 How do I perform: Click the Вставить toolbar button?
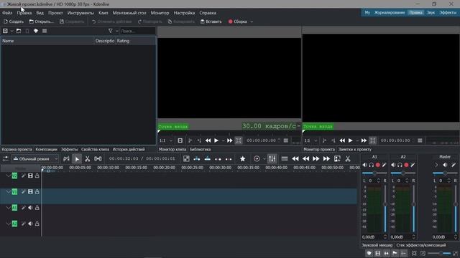(211, 21)
